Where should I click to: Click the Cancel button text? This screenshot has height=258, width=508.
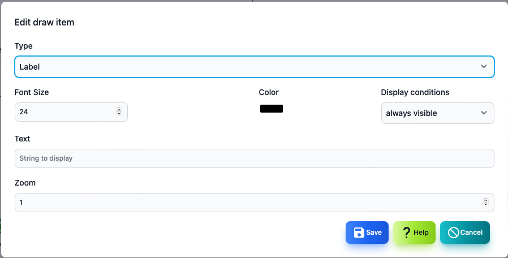pos(471,233)
